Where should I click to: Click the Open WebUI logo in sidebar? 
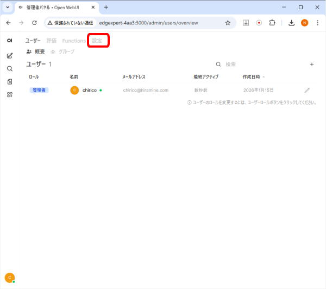pyautogui.click(x=9, y=41)
